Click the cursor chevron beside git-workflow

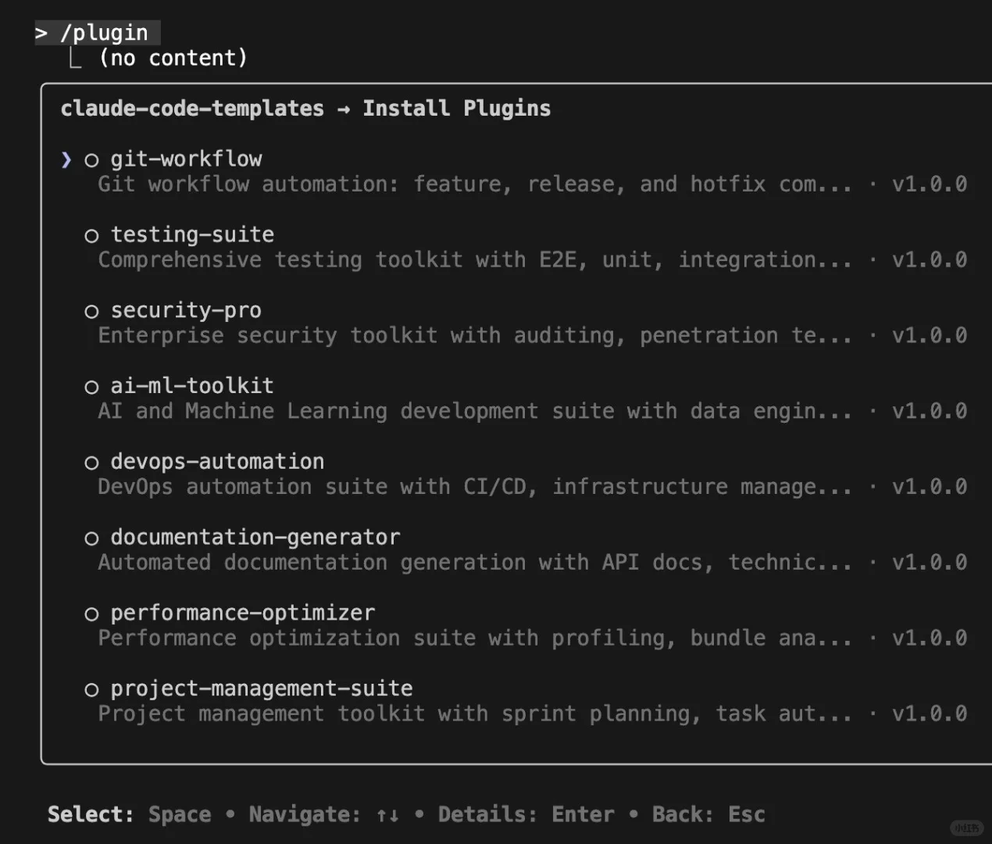point(66,160)
